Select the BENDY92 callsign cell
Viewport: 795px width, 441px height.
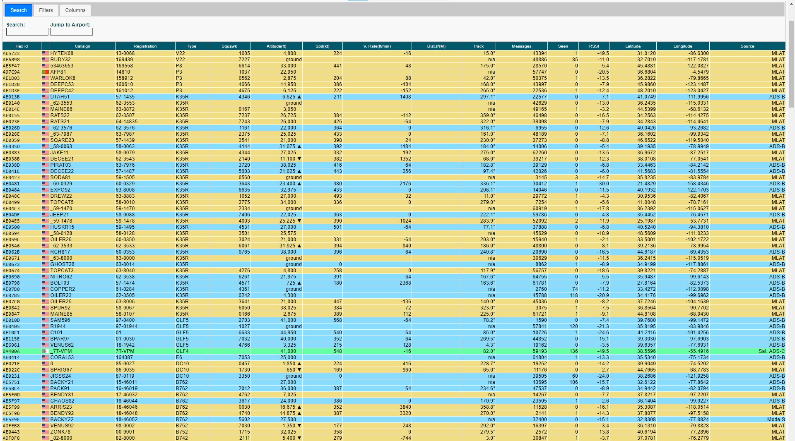(82, 413)
